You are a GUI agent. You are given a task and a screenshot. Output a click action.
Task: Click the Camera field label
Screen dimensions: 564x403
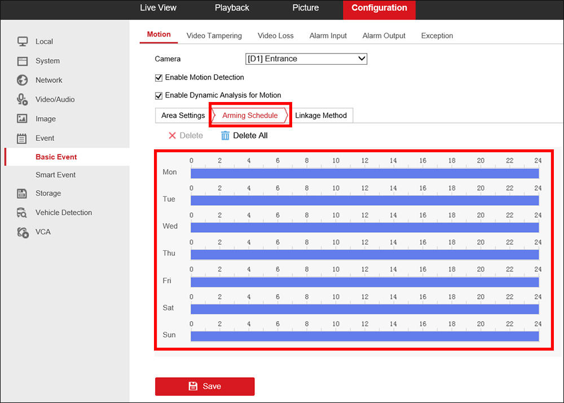(168, 59)
